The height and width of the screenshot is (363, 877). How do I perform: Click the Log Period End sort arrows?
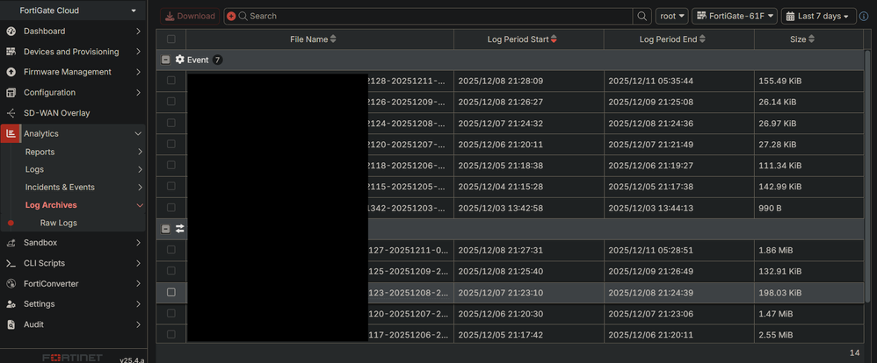click(702, 39)
